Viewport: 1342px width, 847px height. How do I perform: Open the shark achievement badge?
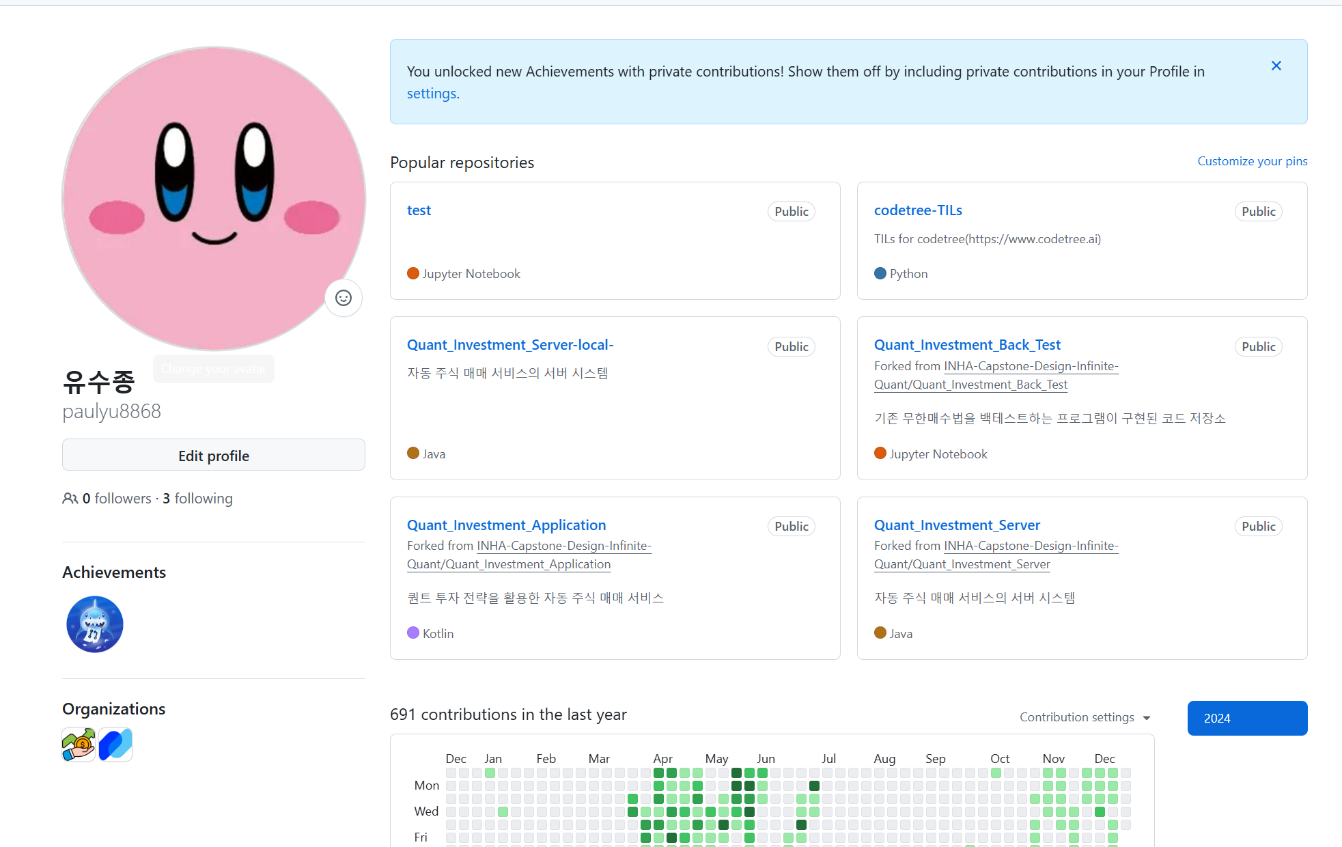click(x=95, y=624)
